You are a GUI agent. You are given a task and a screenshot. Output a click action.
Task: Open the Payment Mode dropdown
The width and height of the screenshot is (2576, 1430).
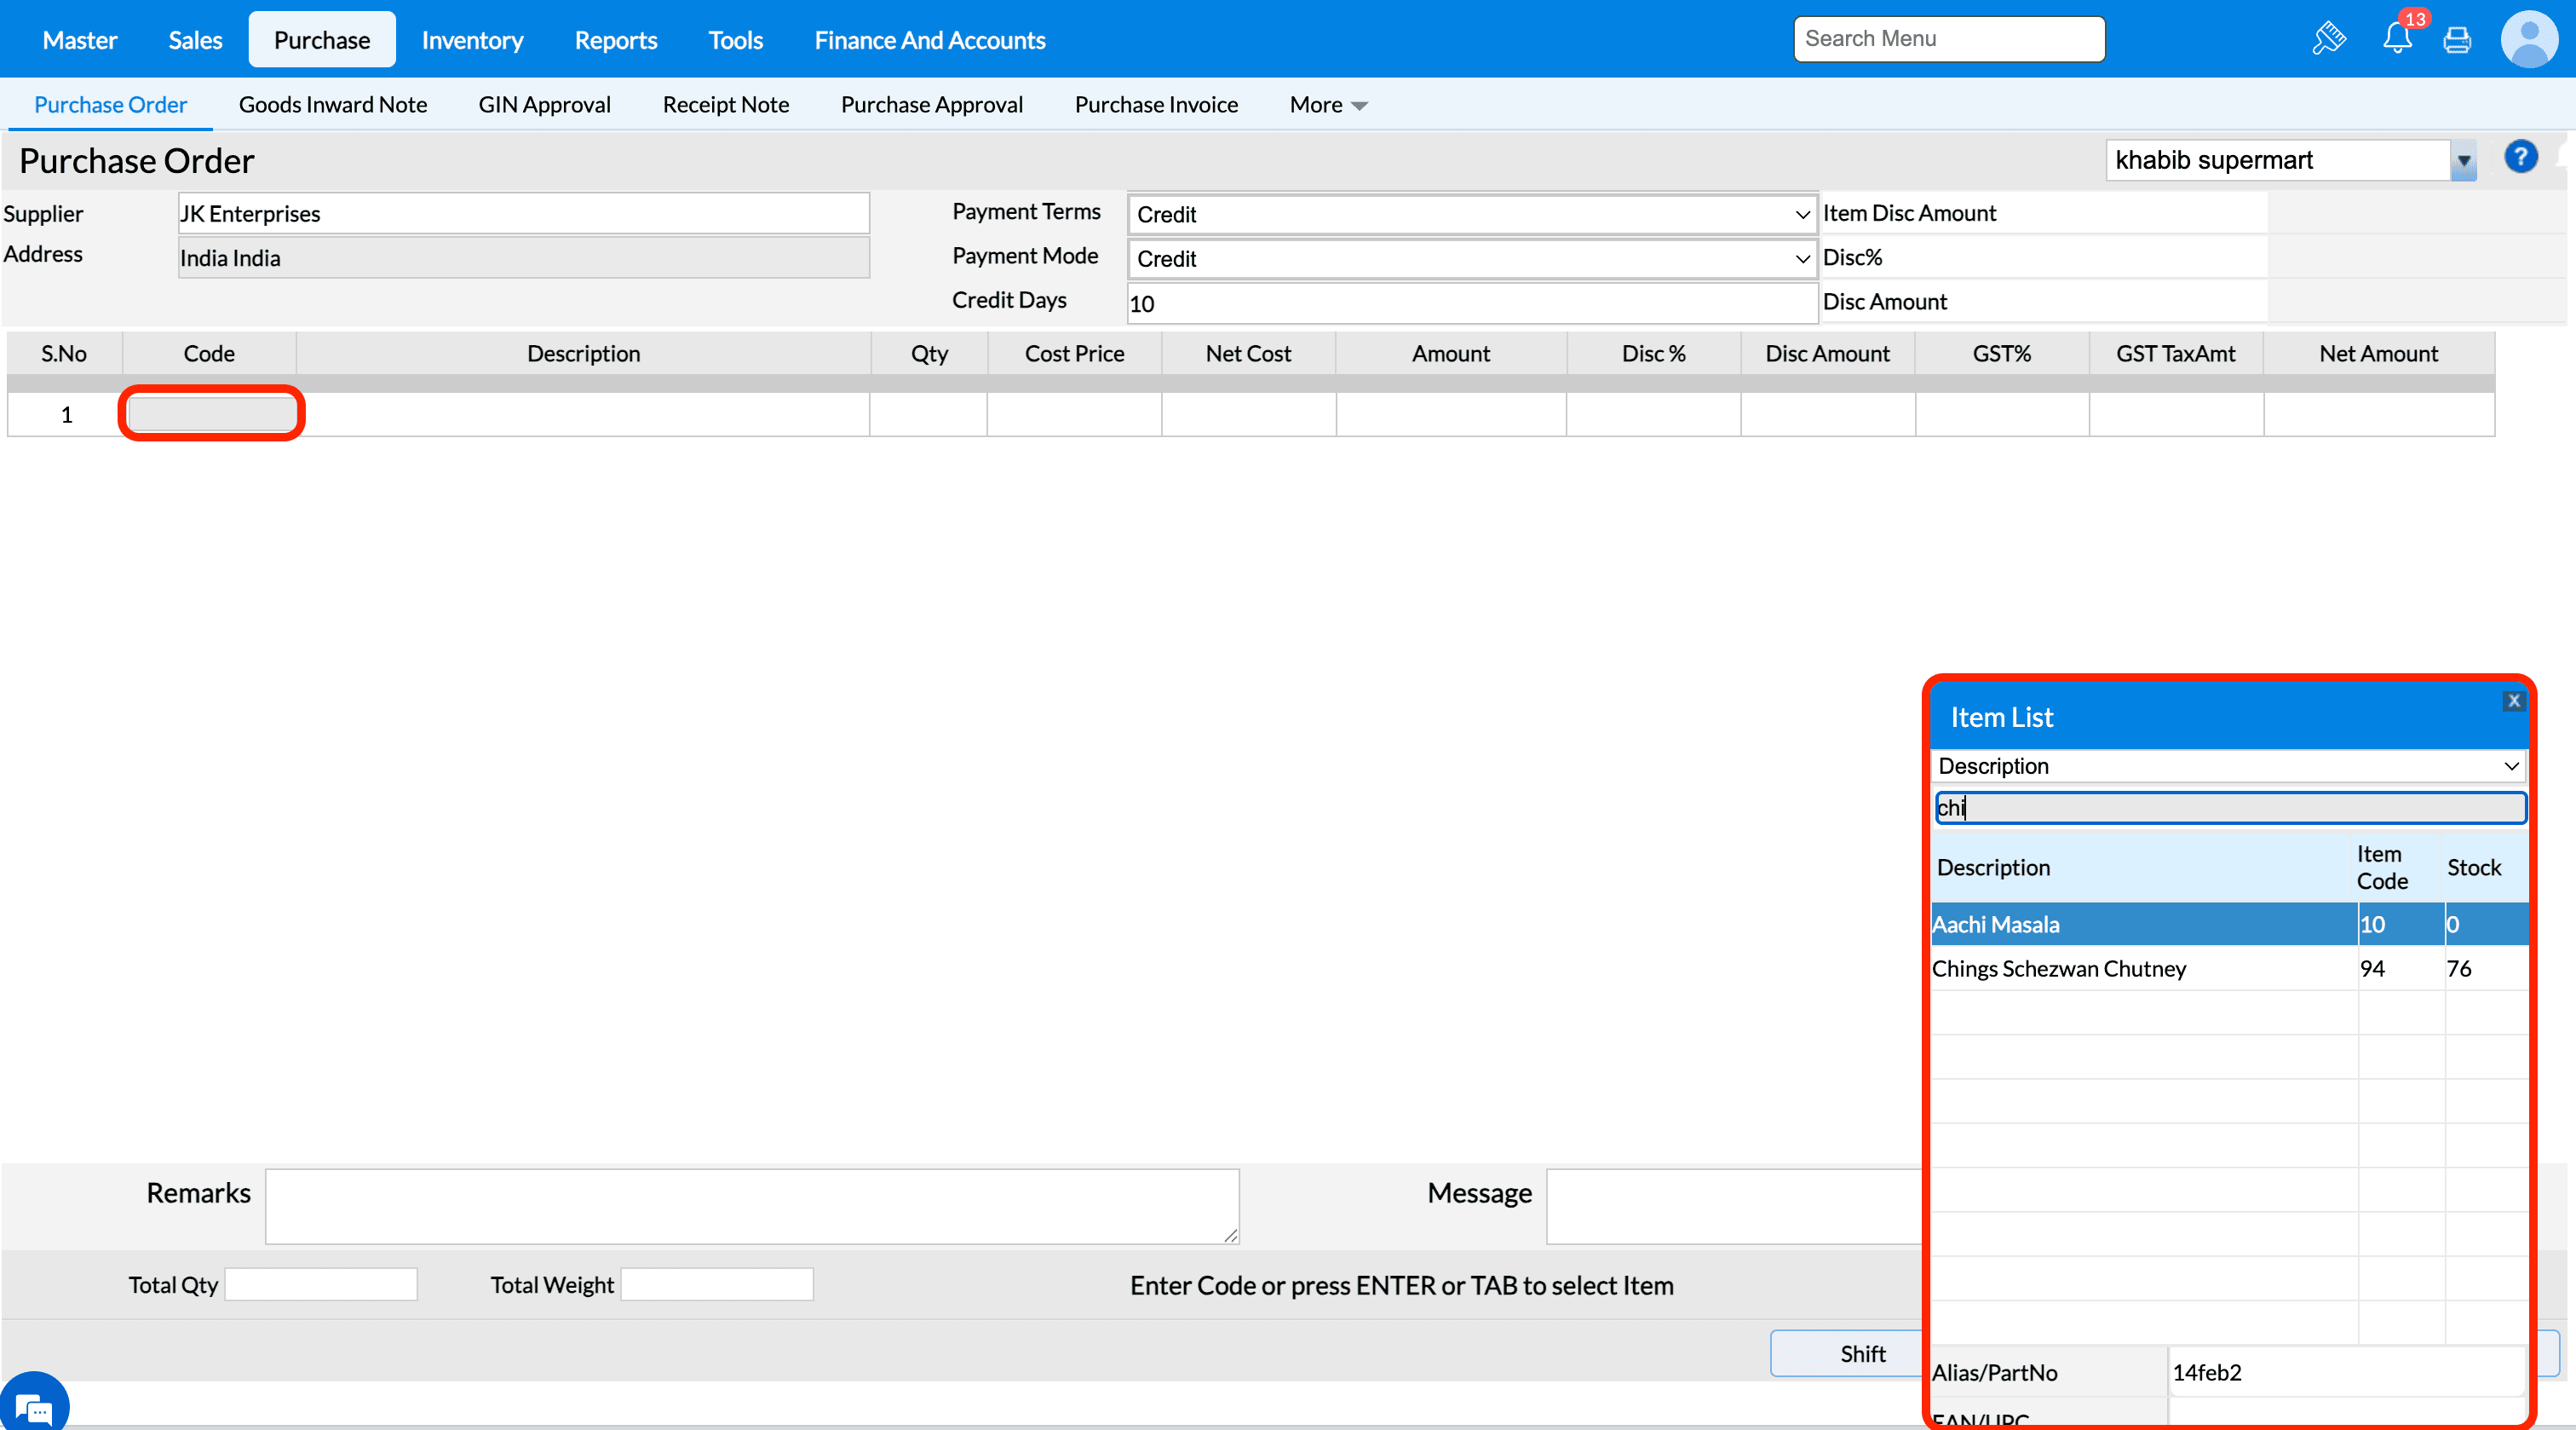[x=1471, y=258]
